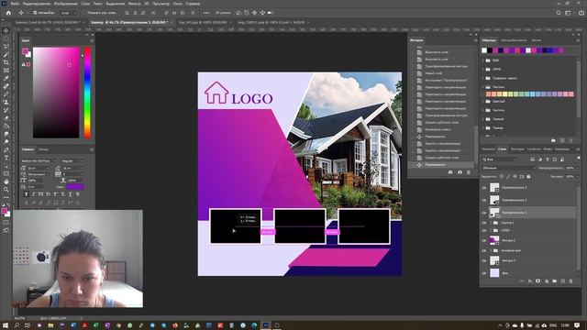Image resolution: width=587 pixels, height=330 pixels.
Task: Pick the white swatch in Образцы
Action: pos(484,50)
